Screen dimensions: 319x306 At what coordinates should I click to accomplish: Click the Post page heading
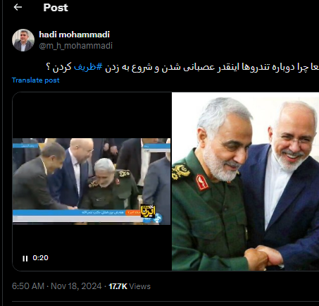tap(56, 8)
